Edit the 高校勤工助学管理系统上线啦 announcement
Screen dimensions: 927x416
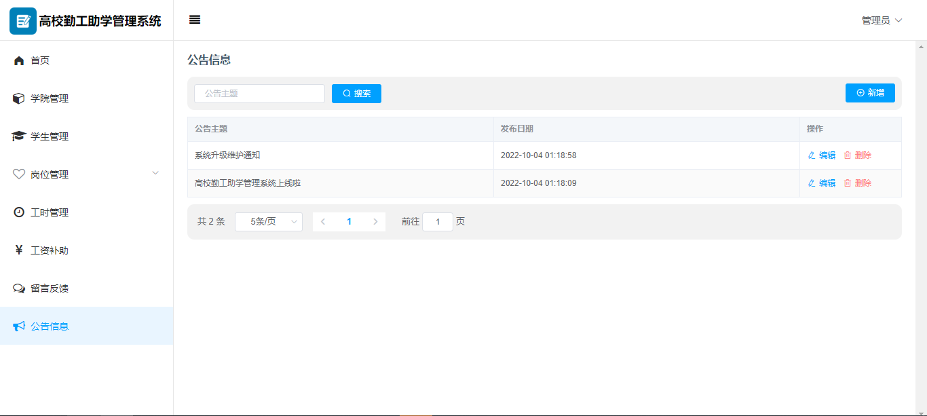tap(822, 183)
